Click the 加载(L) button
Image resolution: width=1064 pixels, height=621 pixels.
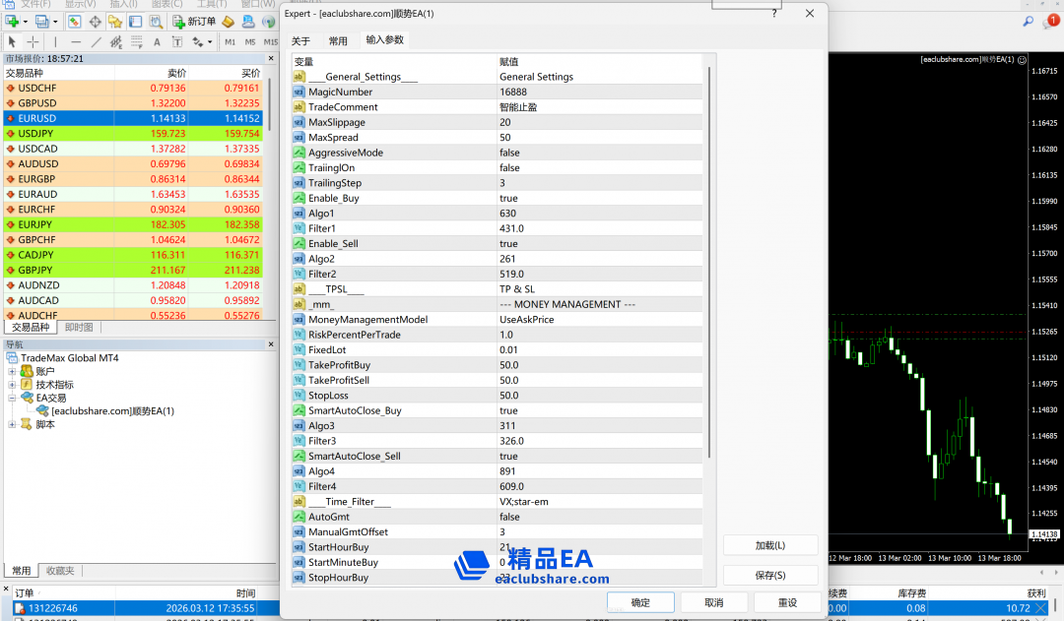pyautogui.click(x=770, y=545)
